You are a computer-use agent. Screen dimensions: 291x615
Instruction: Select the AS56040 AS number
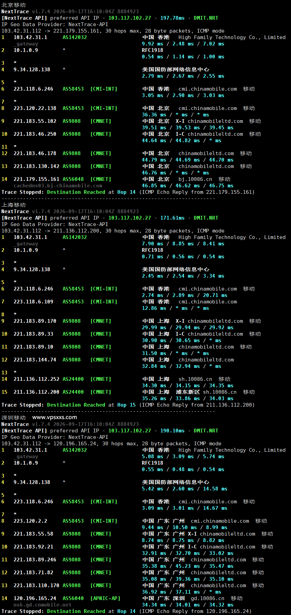click(73, 598)
